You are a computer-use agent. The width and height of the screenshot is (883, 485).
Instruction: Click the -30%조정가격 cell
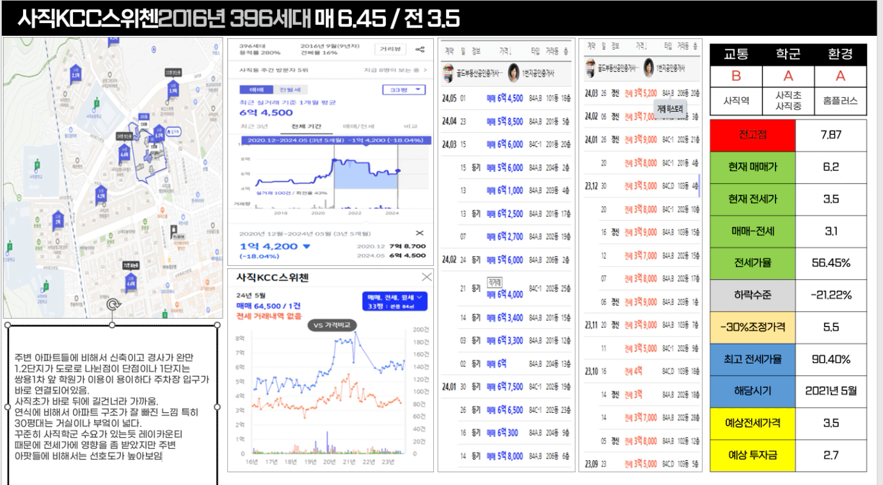tap(752, 327)
